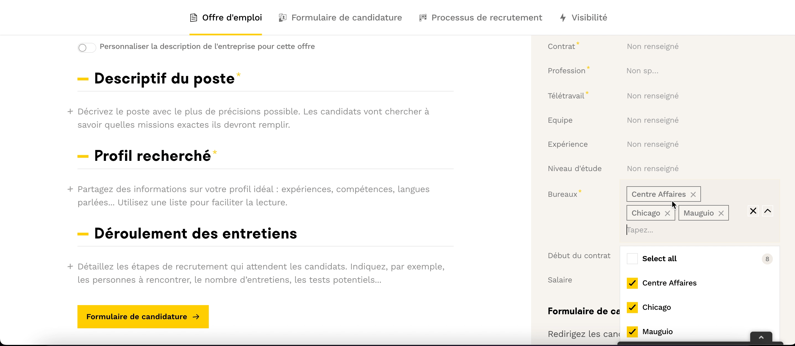Open the Expérience dropdown
The image size is (795, 346).
click(x=653, y=144)
